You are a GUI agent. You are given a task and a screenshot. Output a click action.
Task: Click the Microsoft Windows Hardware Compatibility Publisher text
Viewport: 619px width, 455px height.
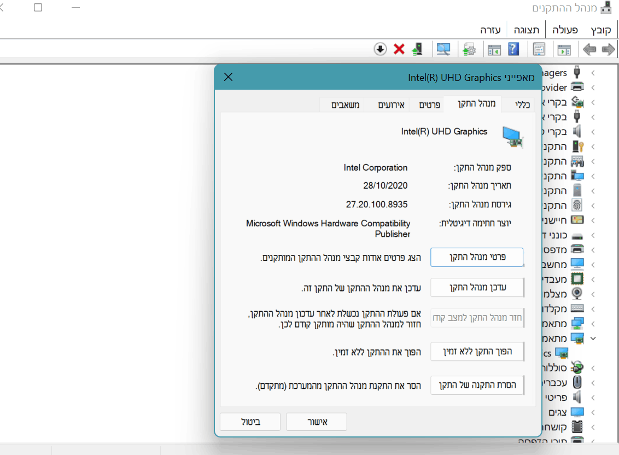click(328, 229)
